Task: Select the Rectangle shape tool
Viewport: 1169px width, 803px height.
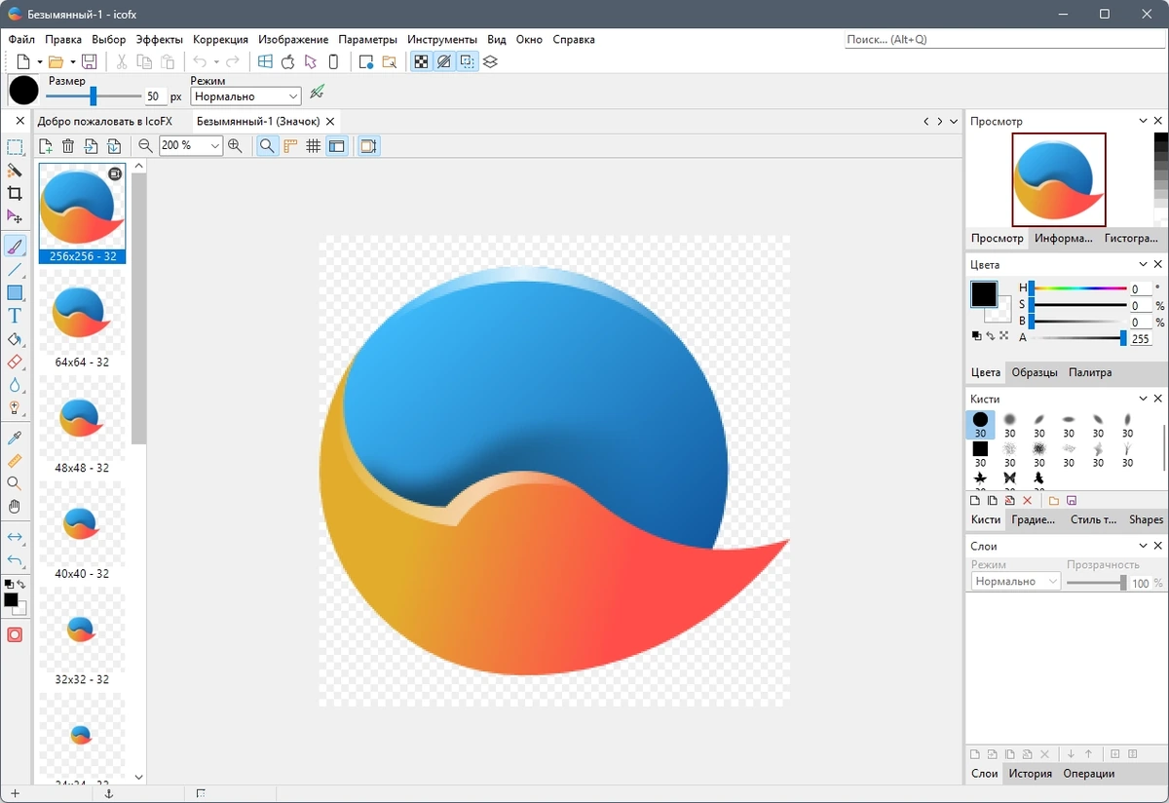Action: point(15,292)
